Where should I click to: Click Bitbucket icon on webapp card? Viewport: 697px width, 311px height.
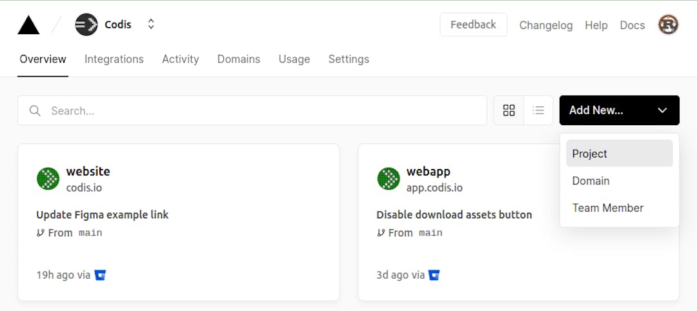434,275
